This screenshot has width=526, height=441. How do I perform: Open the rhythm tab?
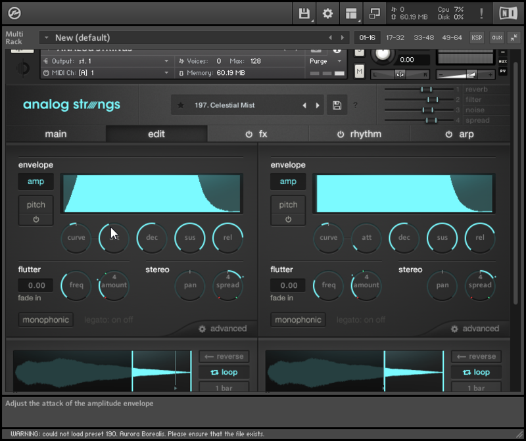coord(366,134)
